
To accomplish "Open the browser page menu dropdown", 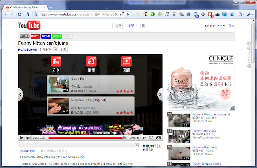I will pyautogui.click(x=241, y=14).
